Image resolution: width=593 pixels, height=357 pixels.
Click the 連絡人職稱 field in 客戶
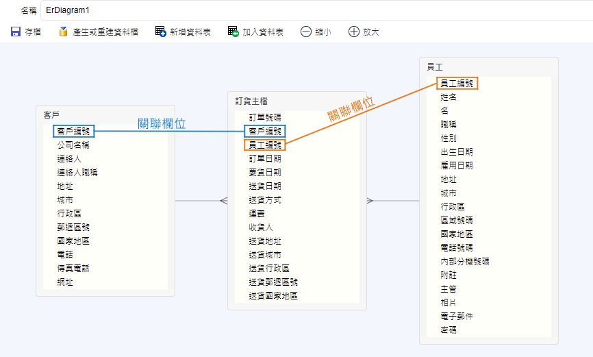[77, 172]
